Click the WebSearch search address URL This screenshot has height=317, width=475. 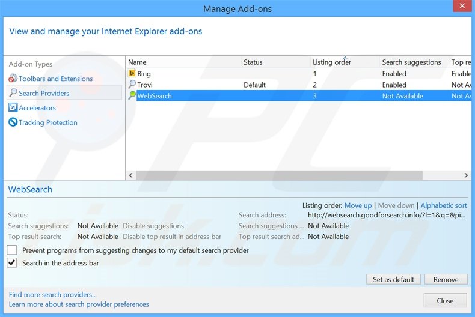387,215
